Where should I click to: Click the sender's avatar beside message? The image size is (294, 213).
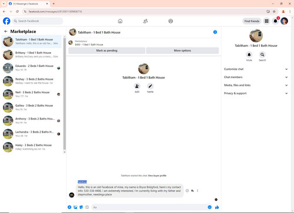[x=72, y=195]
